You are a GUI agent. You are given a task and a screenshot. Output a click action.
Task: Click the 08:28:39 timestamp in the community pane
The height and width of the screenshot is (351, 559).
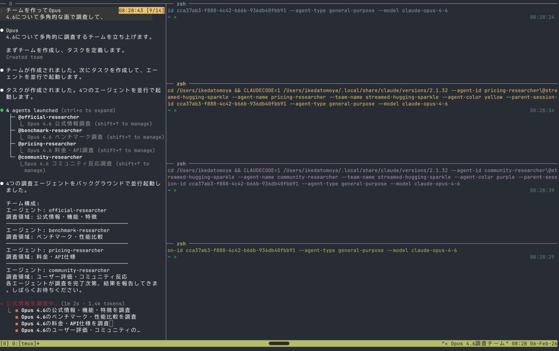pos(542,191)
